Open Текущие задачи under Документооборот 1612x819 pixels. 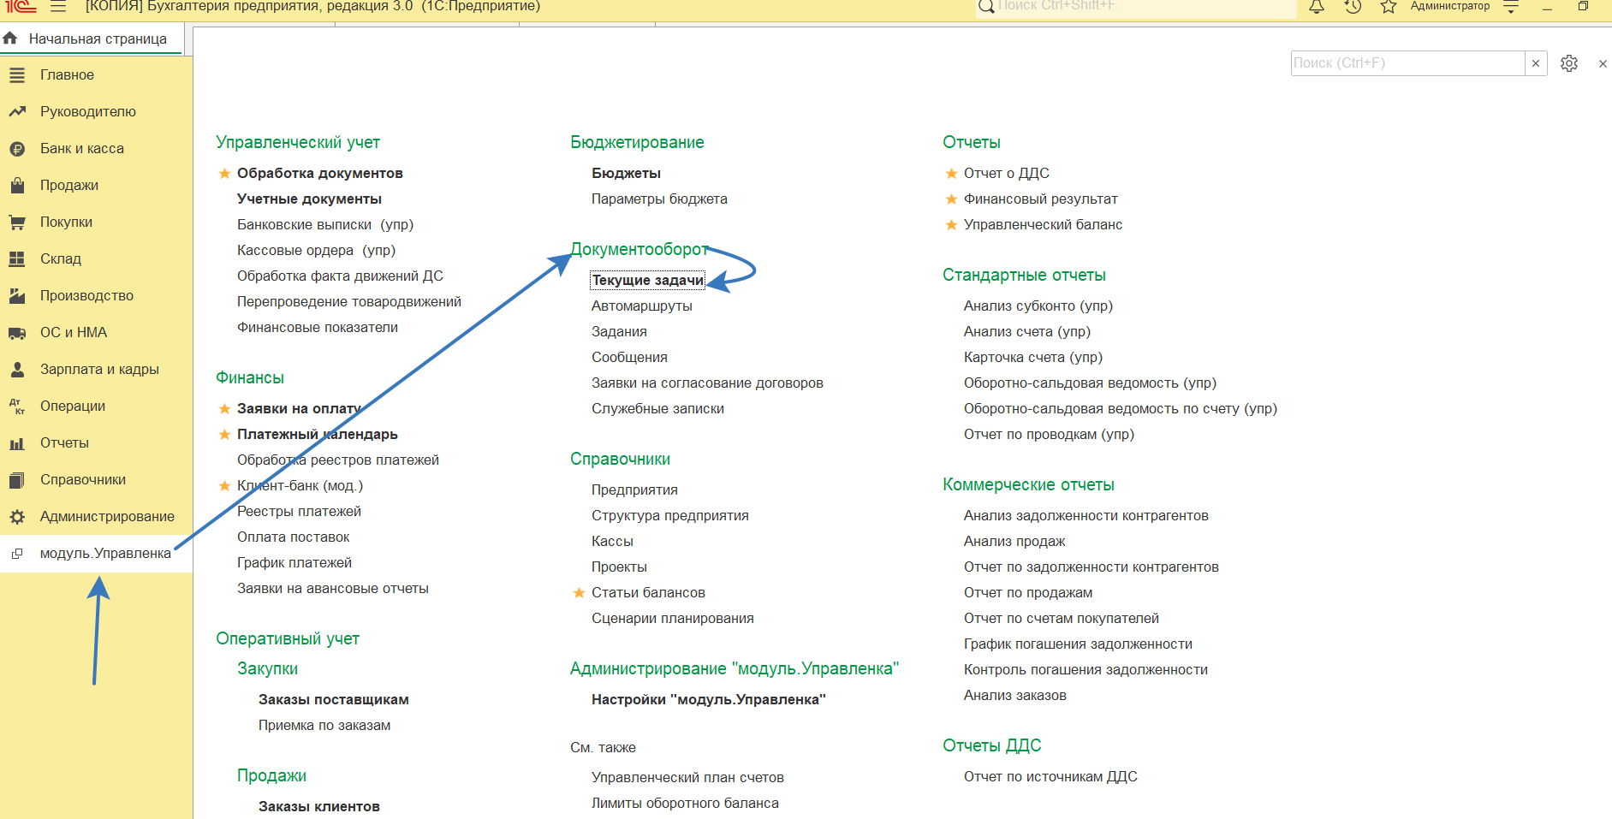(648, 281)
